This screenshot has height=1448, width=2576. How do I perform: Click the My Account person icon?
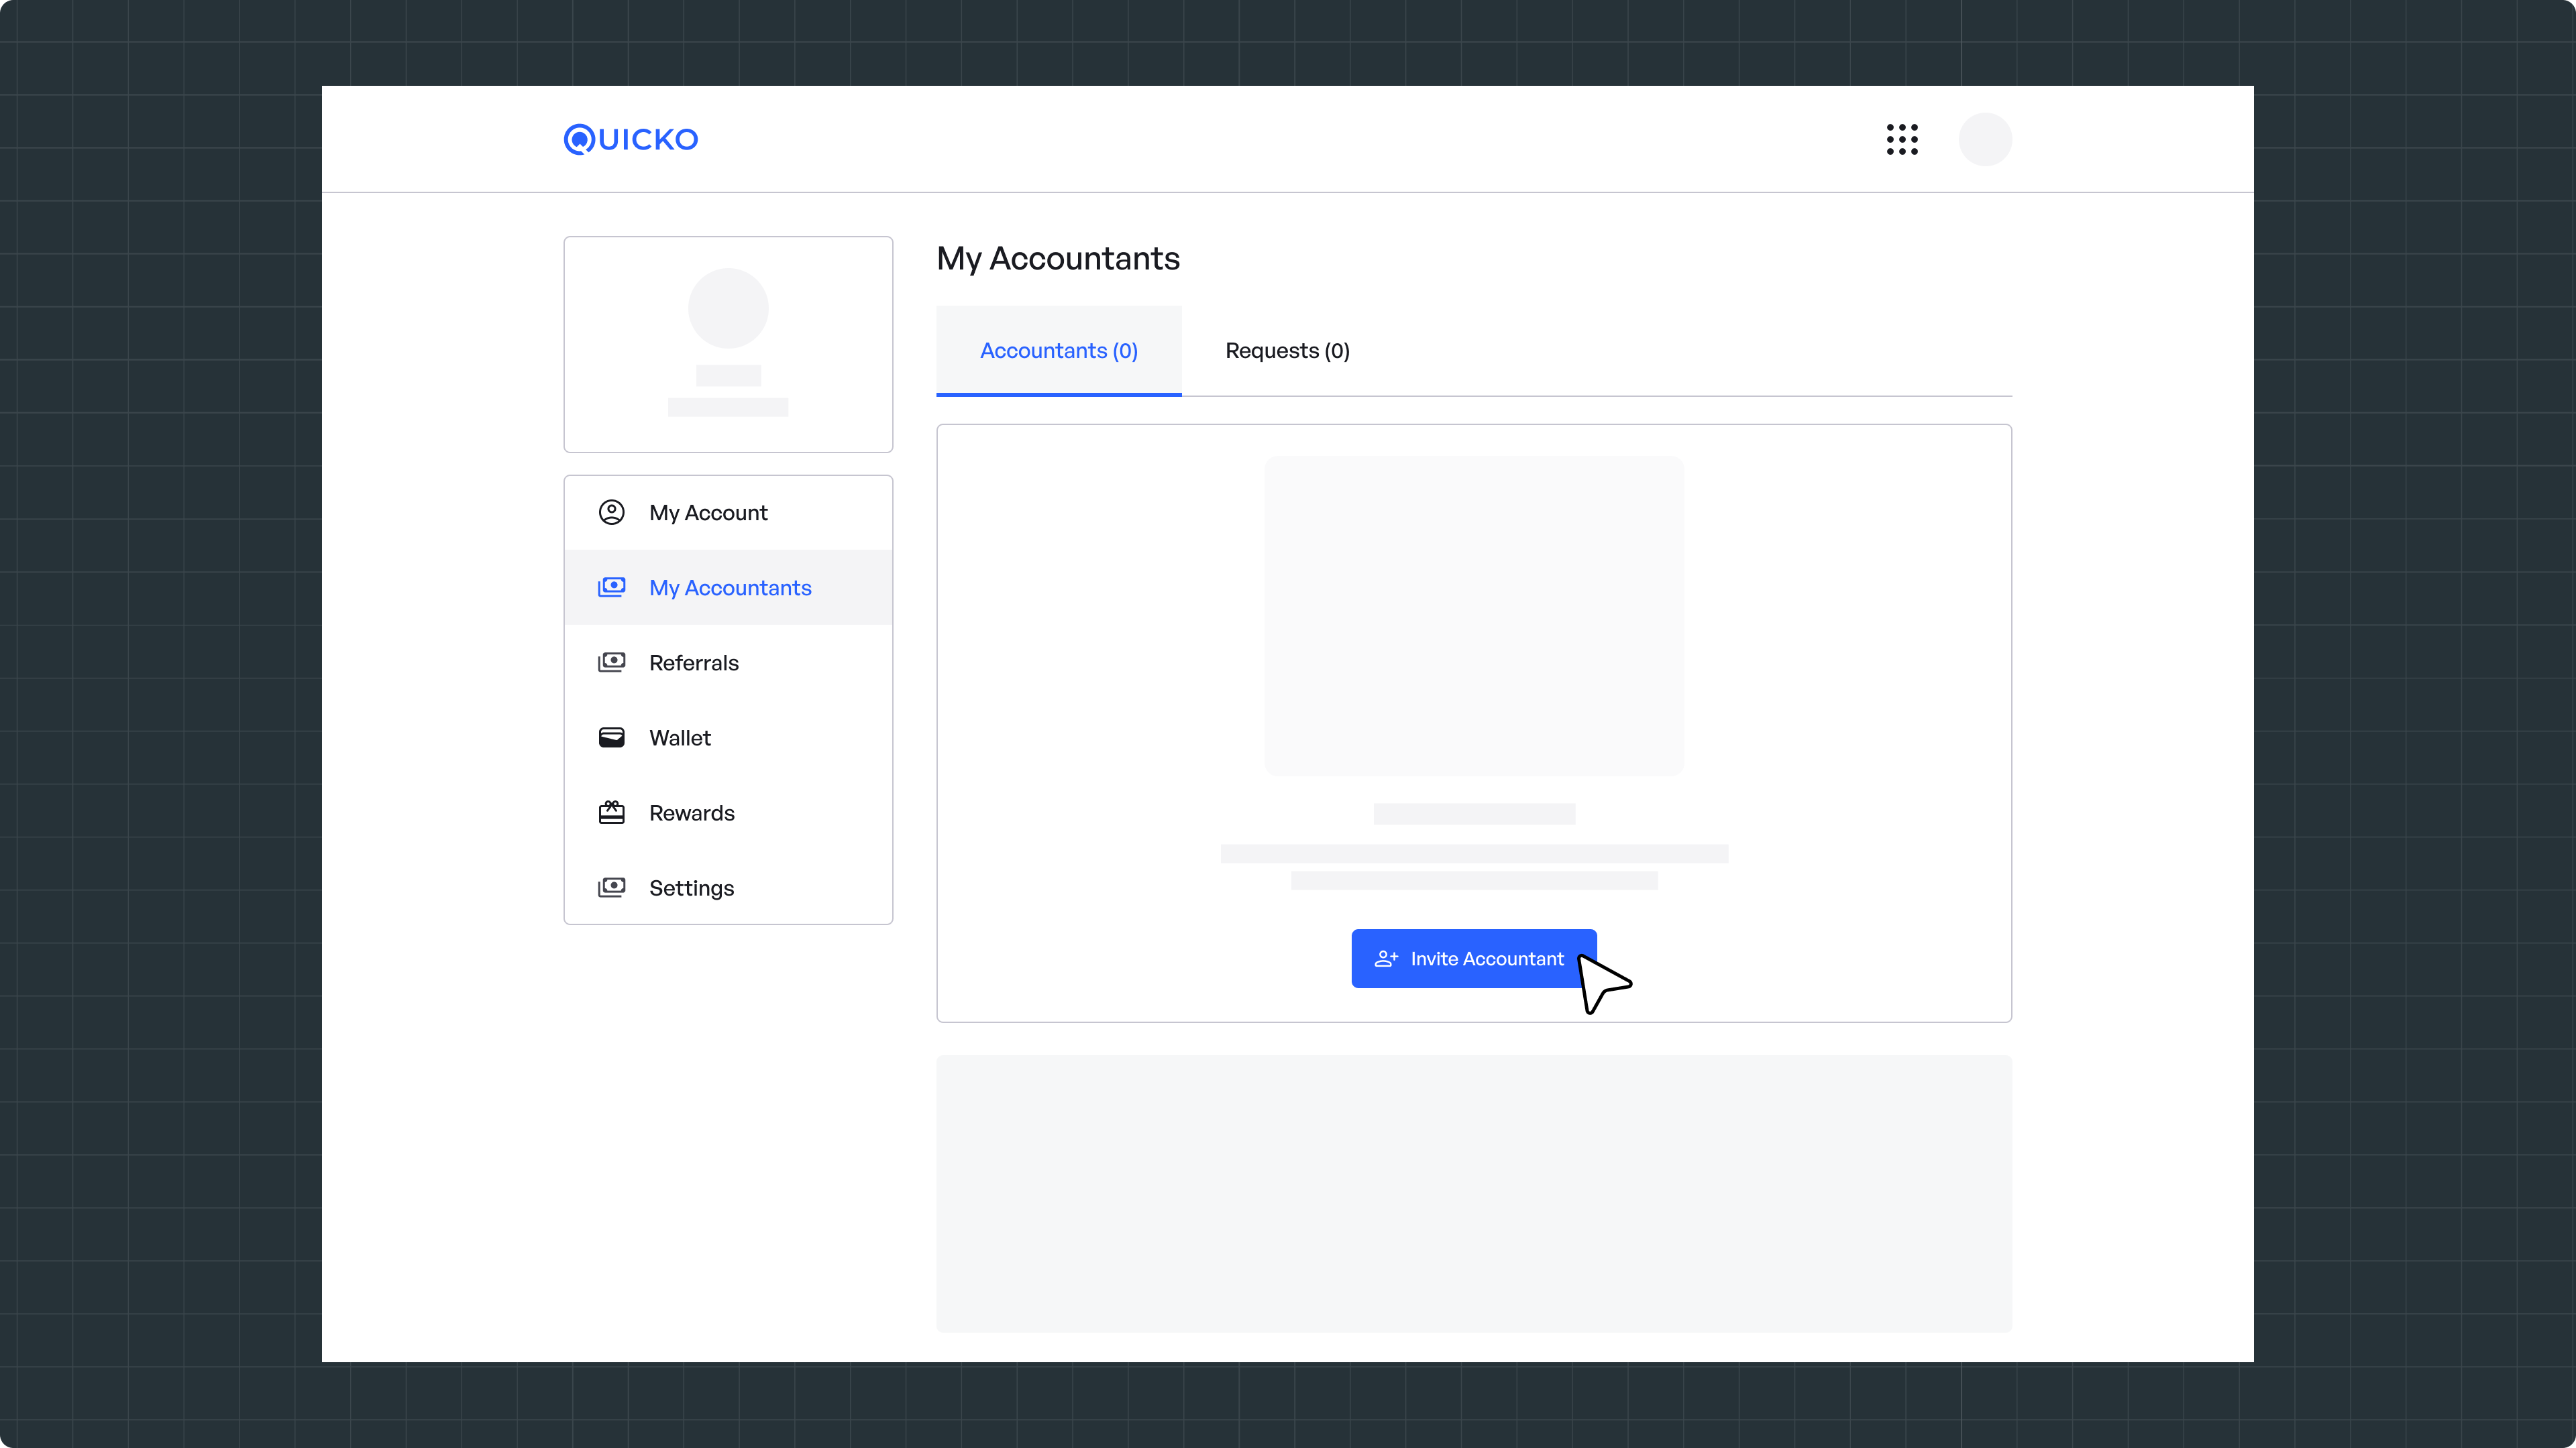tap(611, 513)
